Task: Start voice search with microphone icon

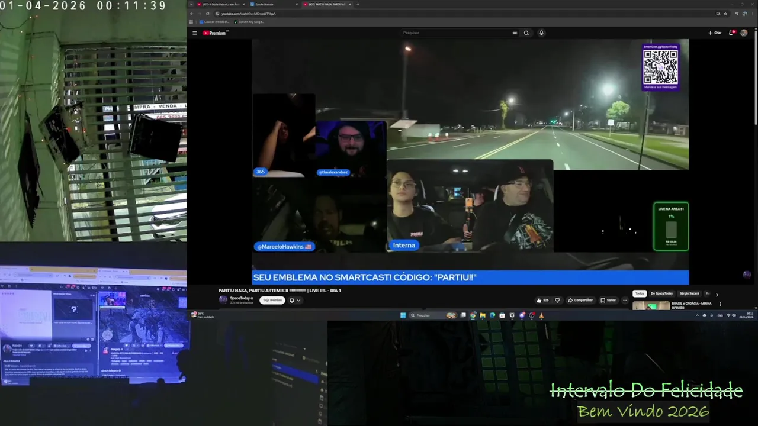Action: [541, 33]
